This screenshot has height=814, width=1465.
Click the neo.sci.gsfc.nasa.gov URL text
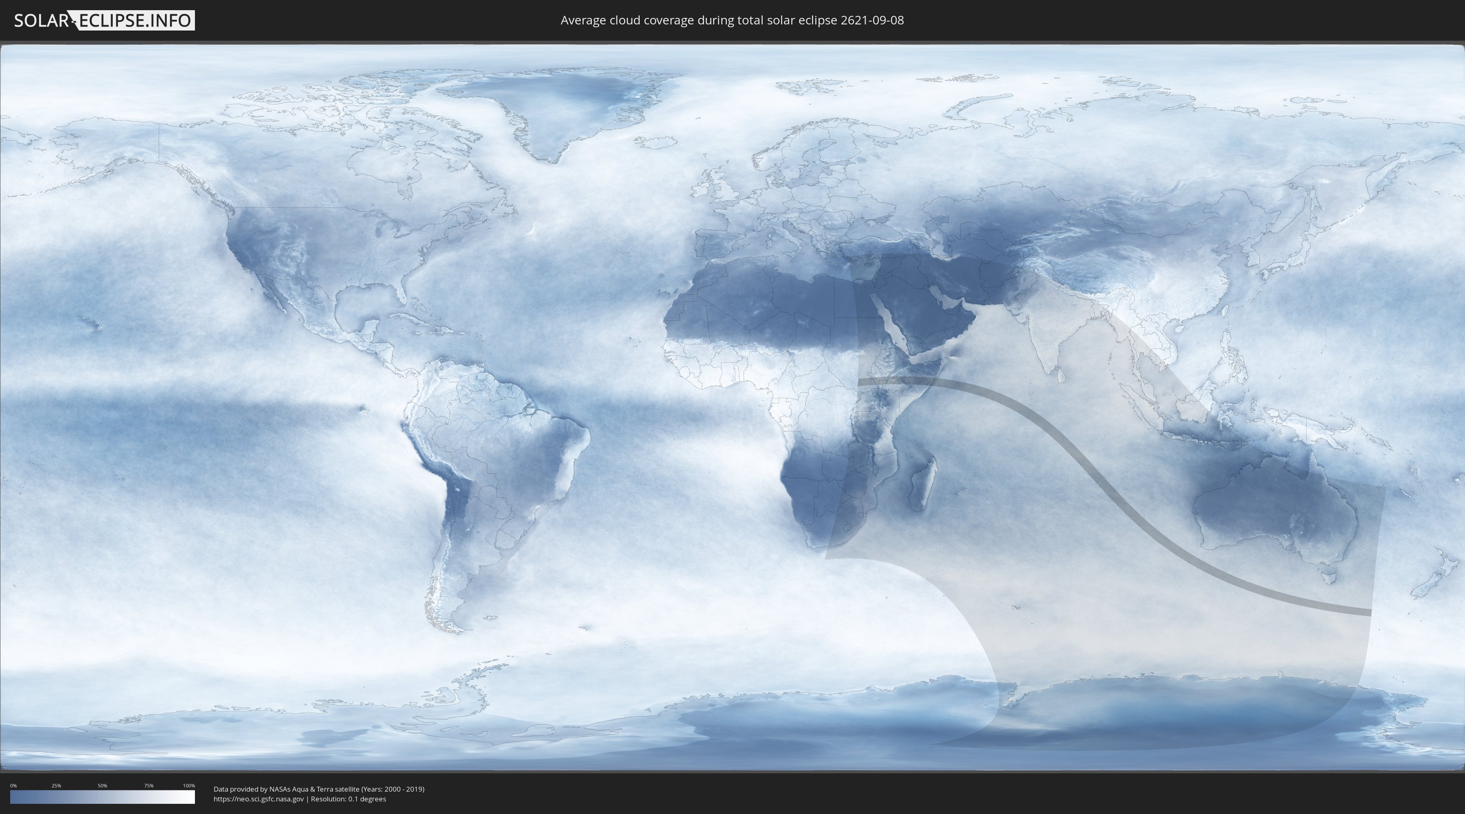(x=259, y=799)
